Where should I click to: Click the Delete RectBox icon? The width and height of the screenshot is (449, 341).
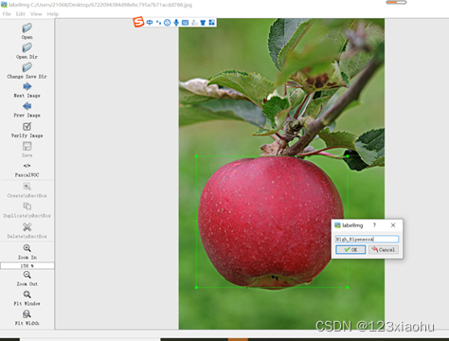pos(27,226)
